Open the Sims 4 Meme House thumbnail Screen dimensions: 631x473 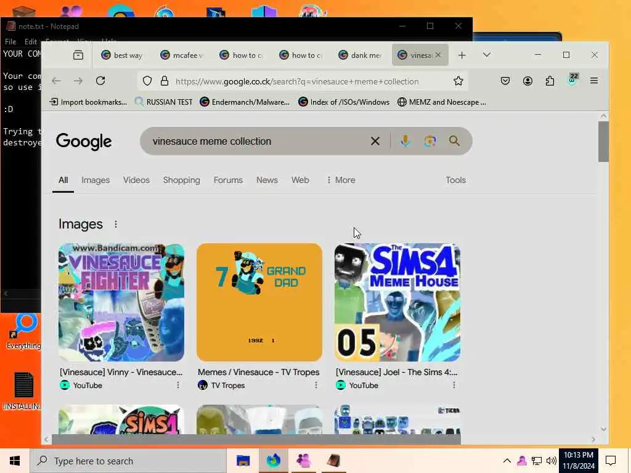click(397, 302)
